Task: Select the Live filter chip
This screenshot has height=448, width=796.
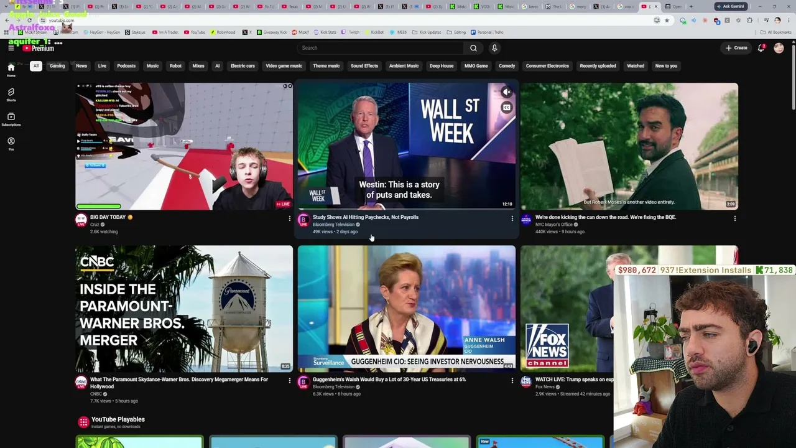Action: pos(102,66)
